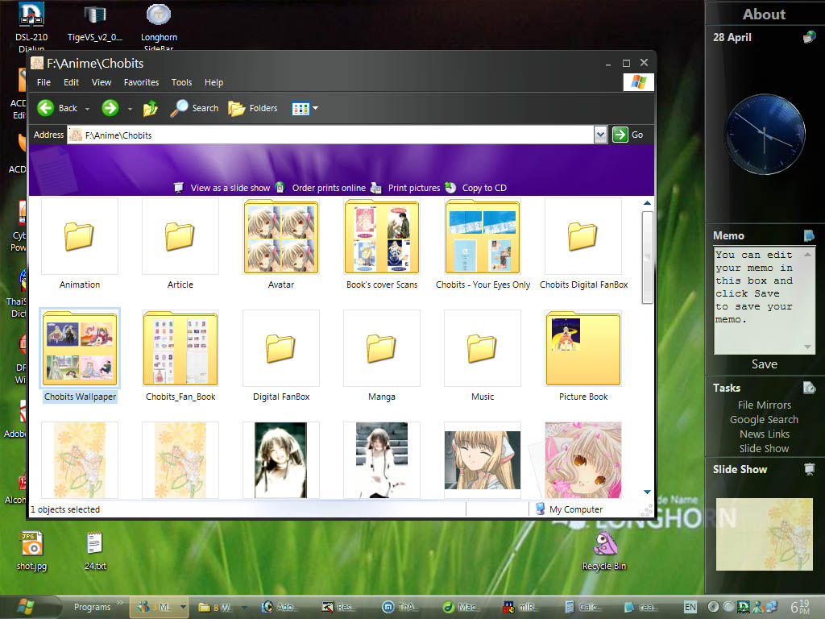Open the Tools menu
This screenshot has width=825, height=619.
click(x=181, y=82)
